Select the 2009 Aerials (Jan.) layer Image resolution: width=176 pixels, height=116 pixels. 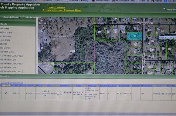pyautogui.click(x=8, y=60)
